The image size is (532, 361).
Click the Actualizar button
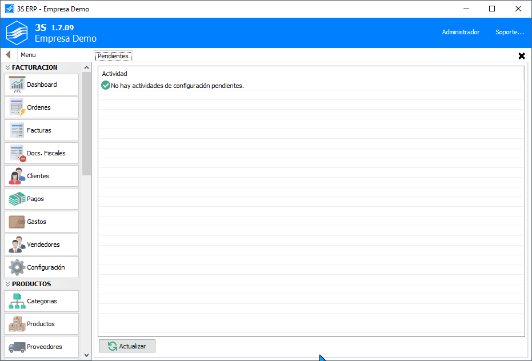coord(127,346)
